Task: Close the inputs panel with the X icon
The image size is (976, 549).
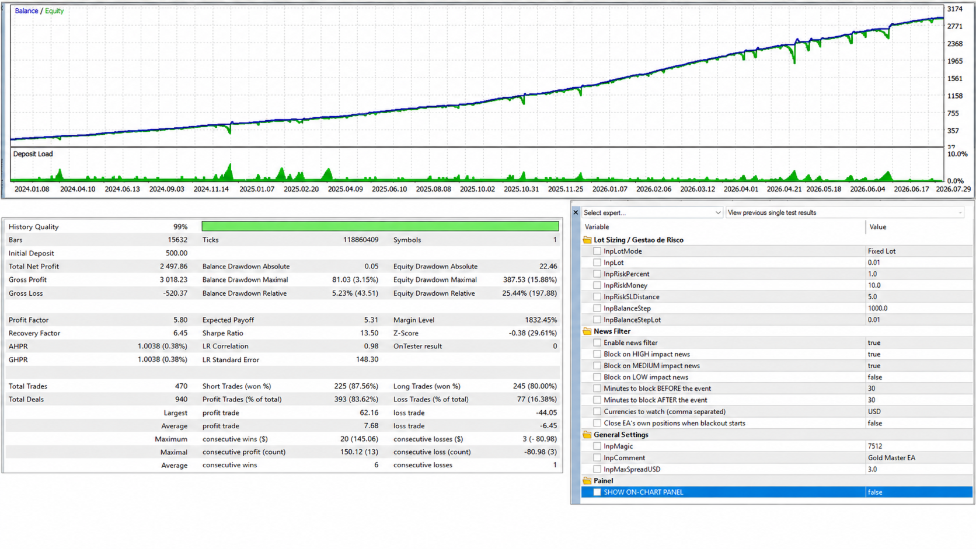Action: pos(576,213)
